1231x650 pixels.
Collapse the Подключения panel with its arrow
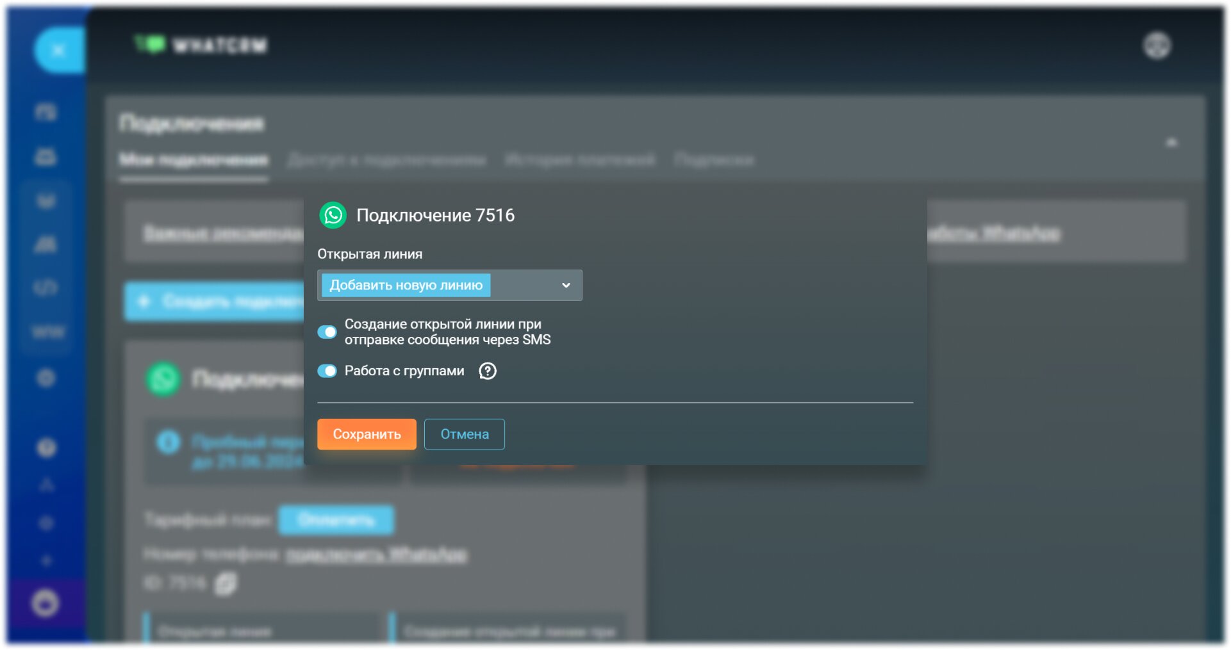click(x=1171, y=142)
